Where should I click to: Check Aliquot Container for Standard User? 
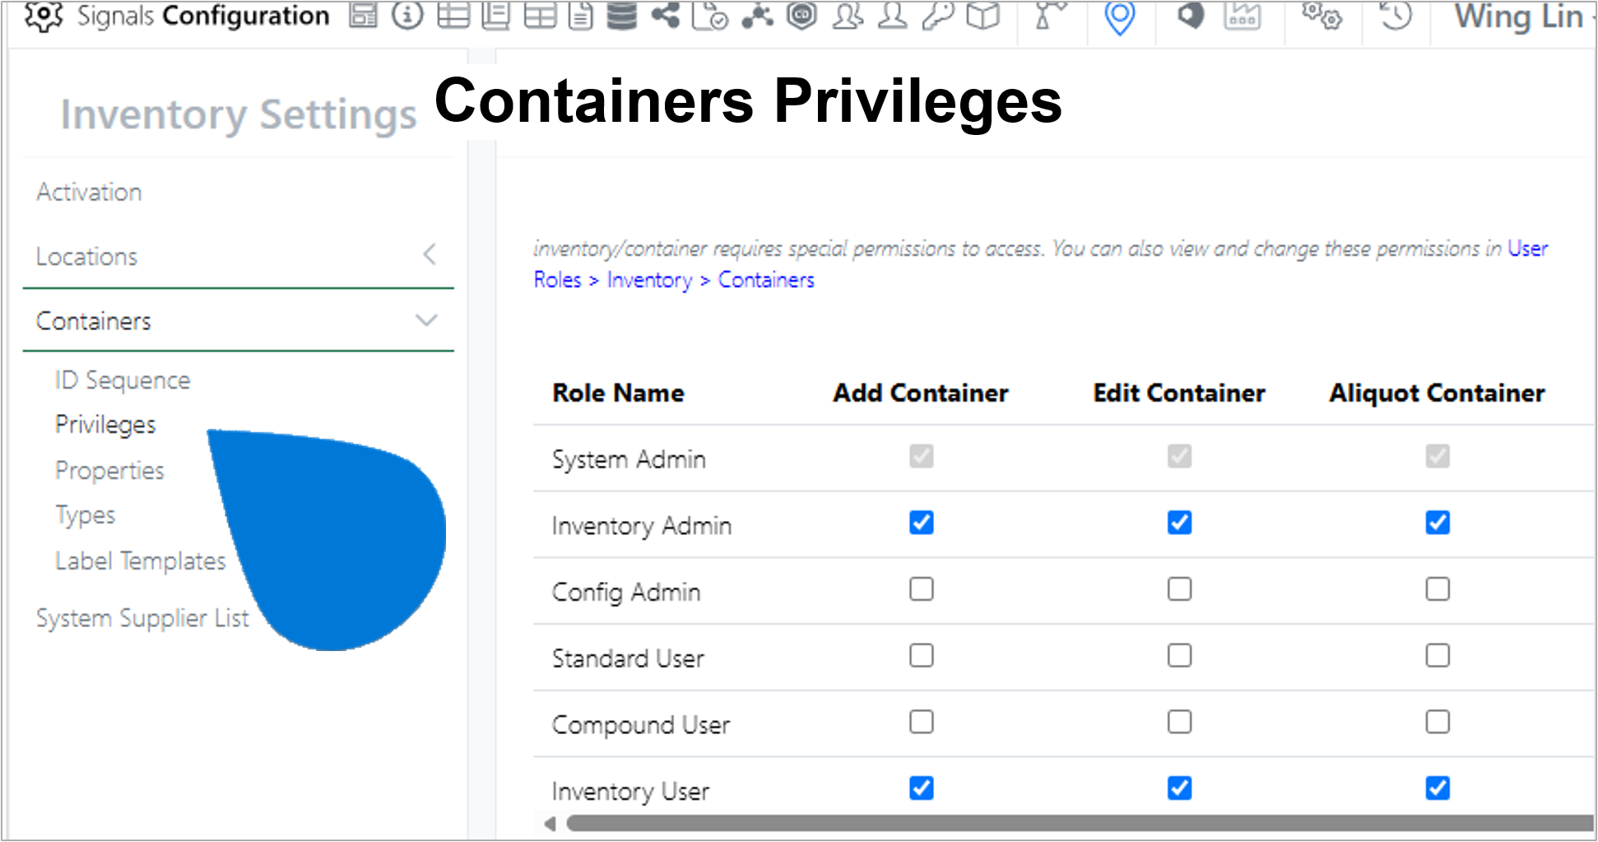coord(1438,655)
